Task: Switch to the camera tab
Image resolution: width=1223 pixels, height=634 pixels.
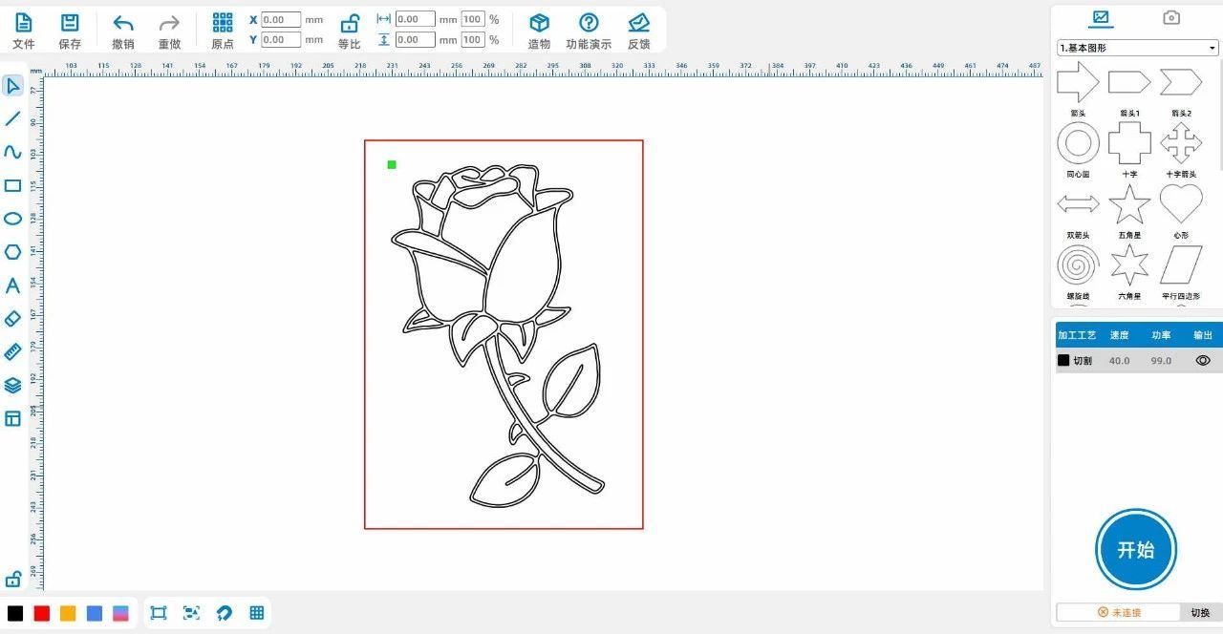Action: 1170,17
